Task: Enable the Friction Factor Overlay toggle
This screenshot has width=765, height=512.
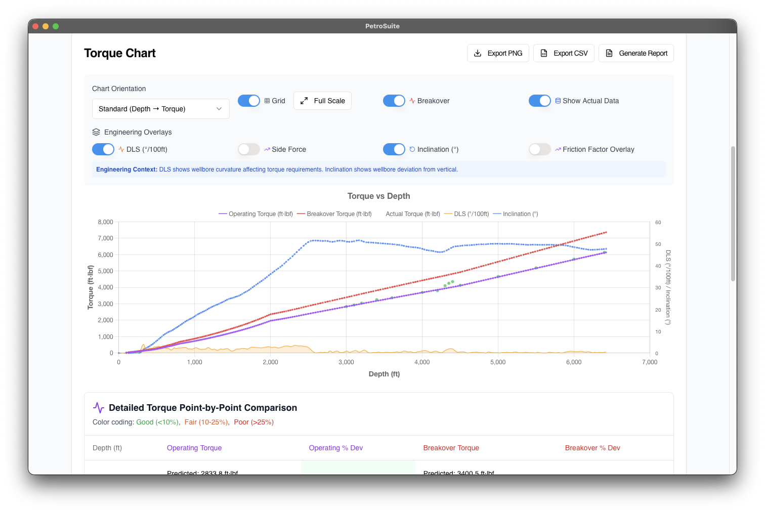Action: (540, 149)
